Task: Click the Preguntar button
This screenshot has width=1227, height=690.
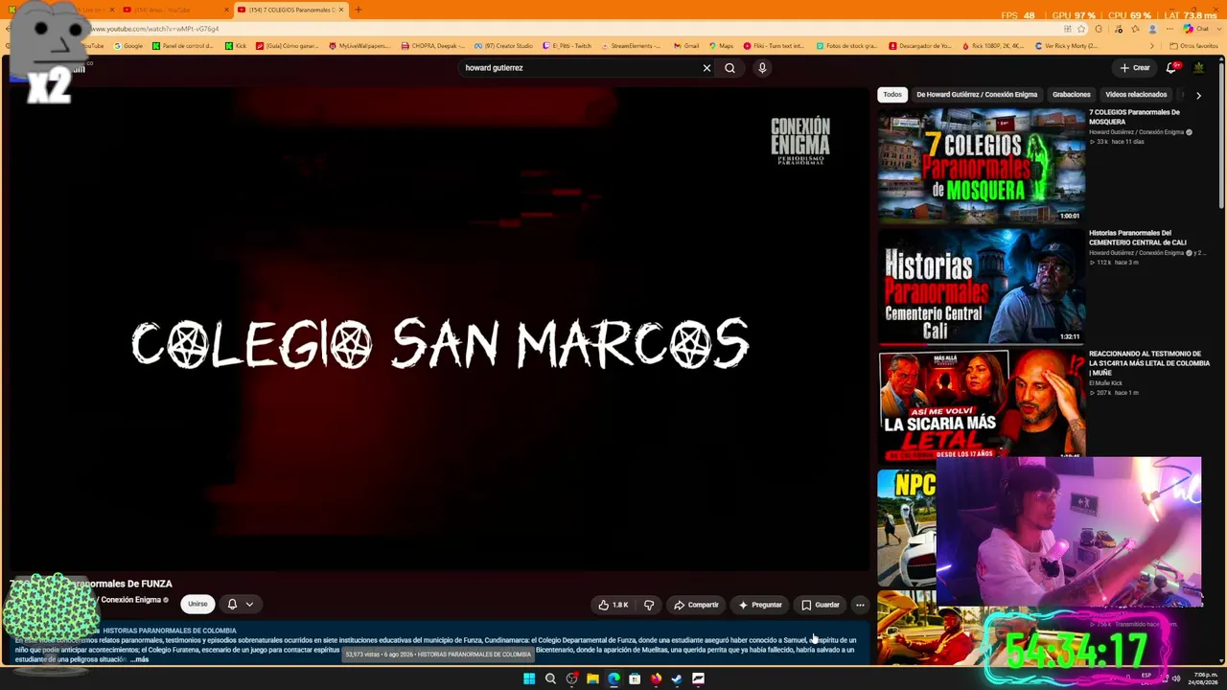Action: tap(760, 605)
